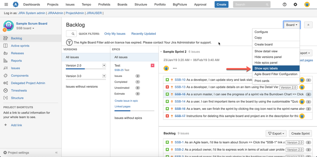Open the Test epic dropdown arrow

point(153,65)
